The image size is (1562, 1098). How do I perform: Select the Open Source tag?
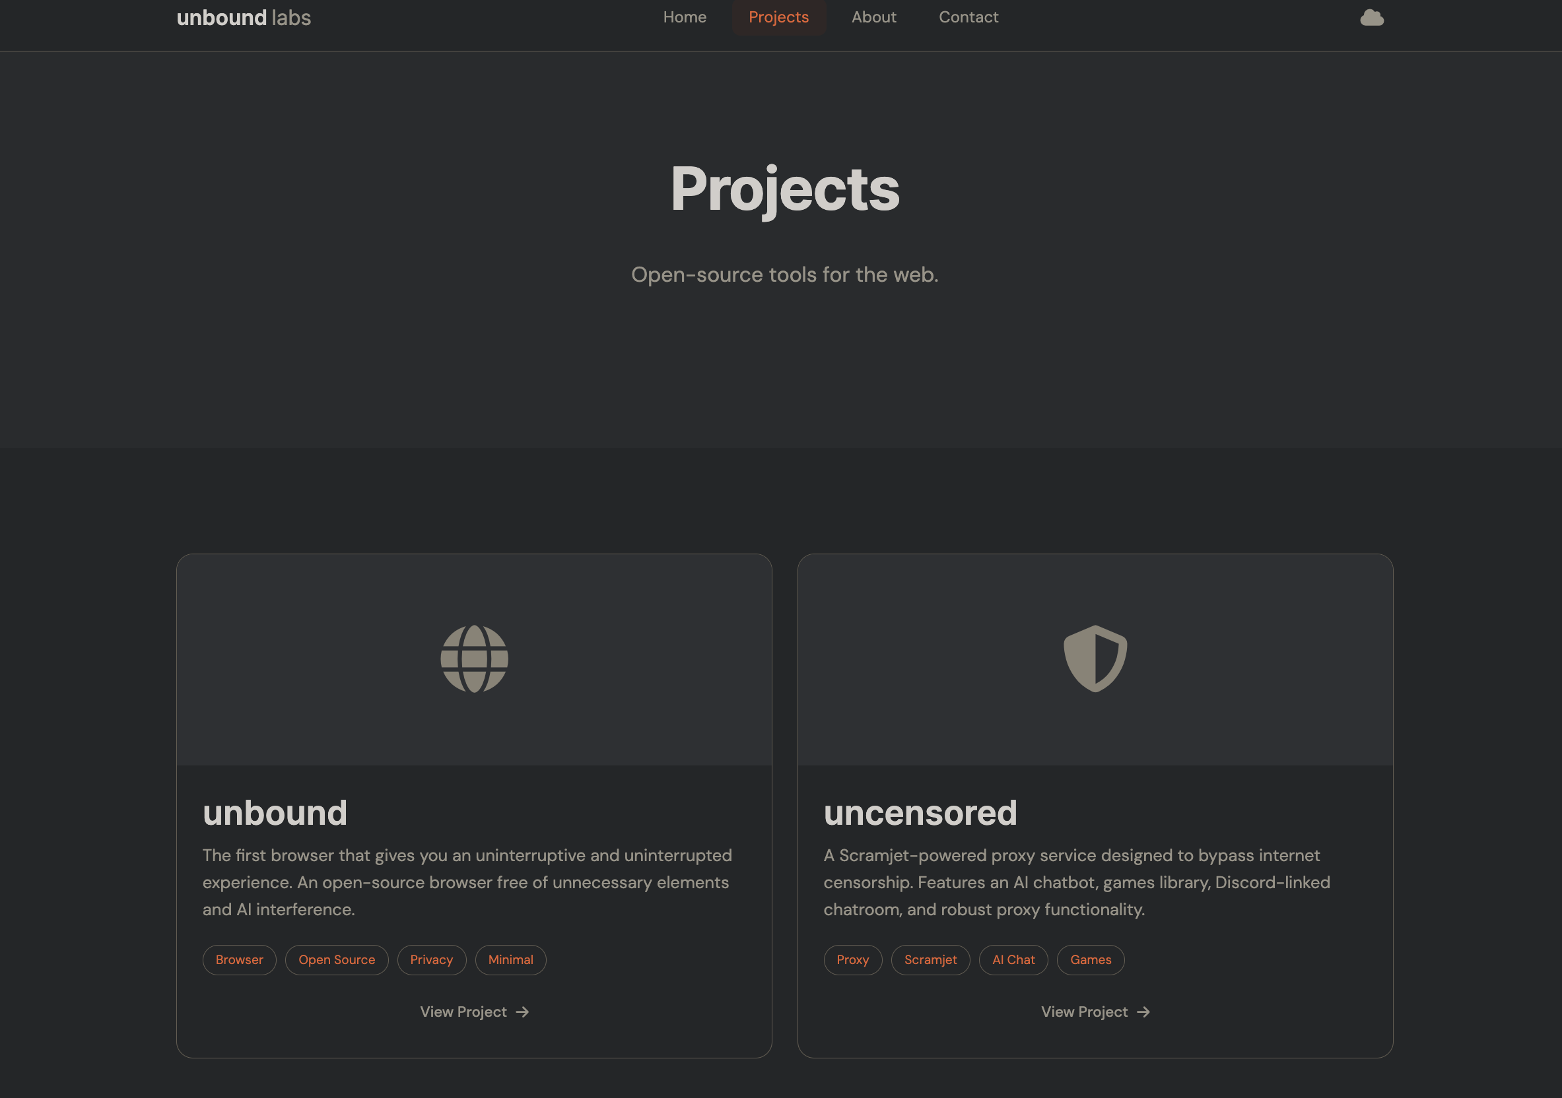[337, 959]
